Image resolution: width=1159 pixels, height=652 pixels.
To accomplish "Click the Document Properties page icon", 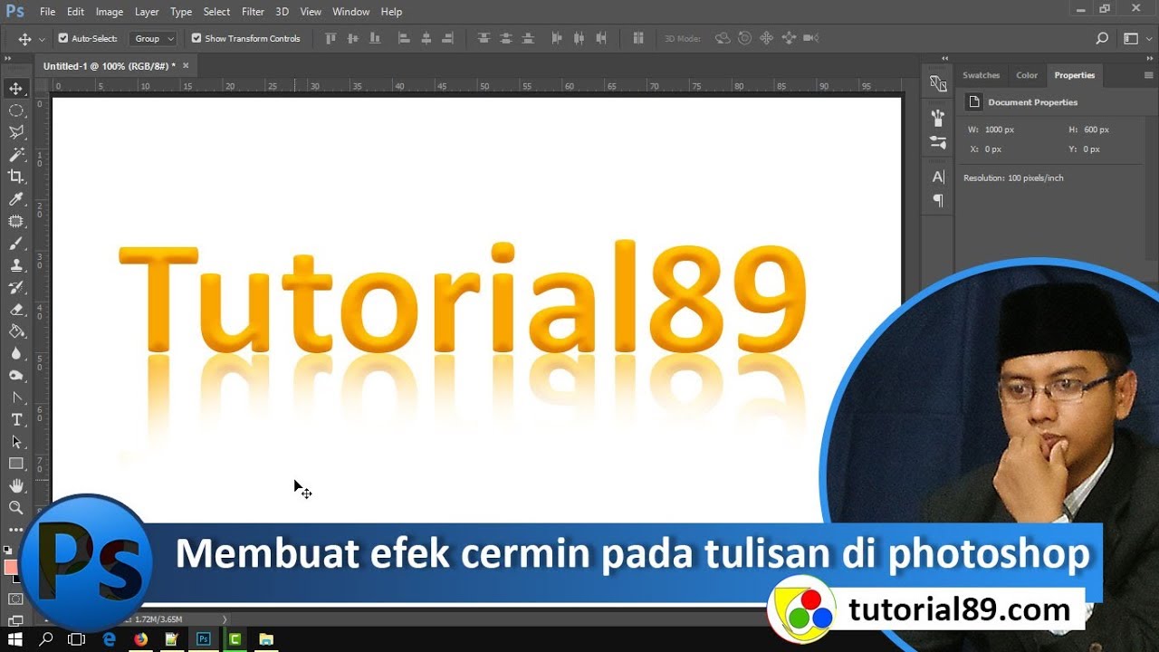I will (974, 102).
